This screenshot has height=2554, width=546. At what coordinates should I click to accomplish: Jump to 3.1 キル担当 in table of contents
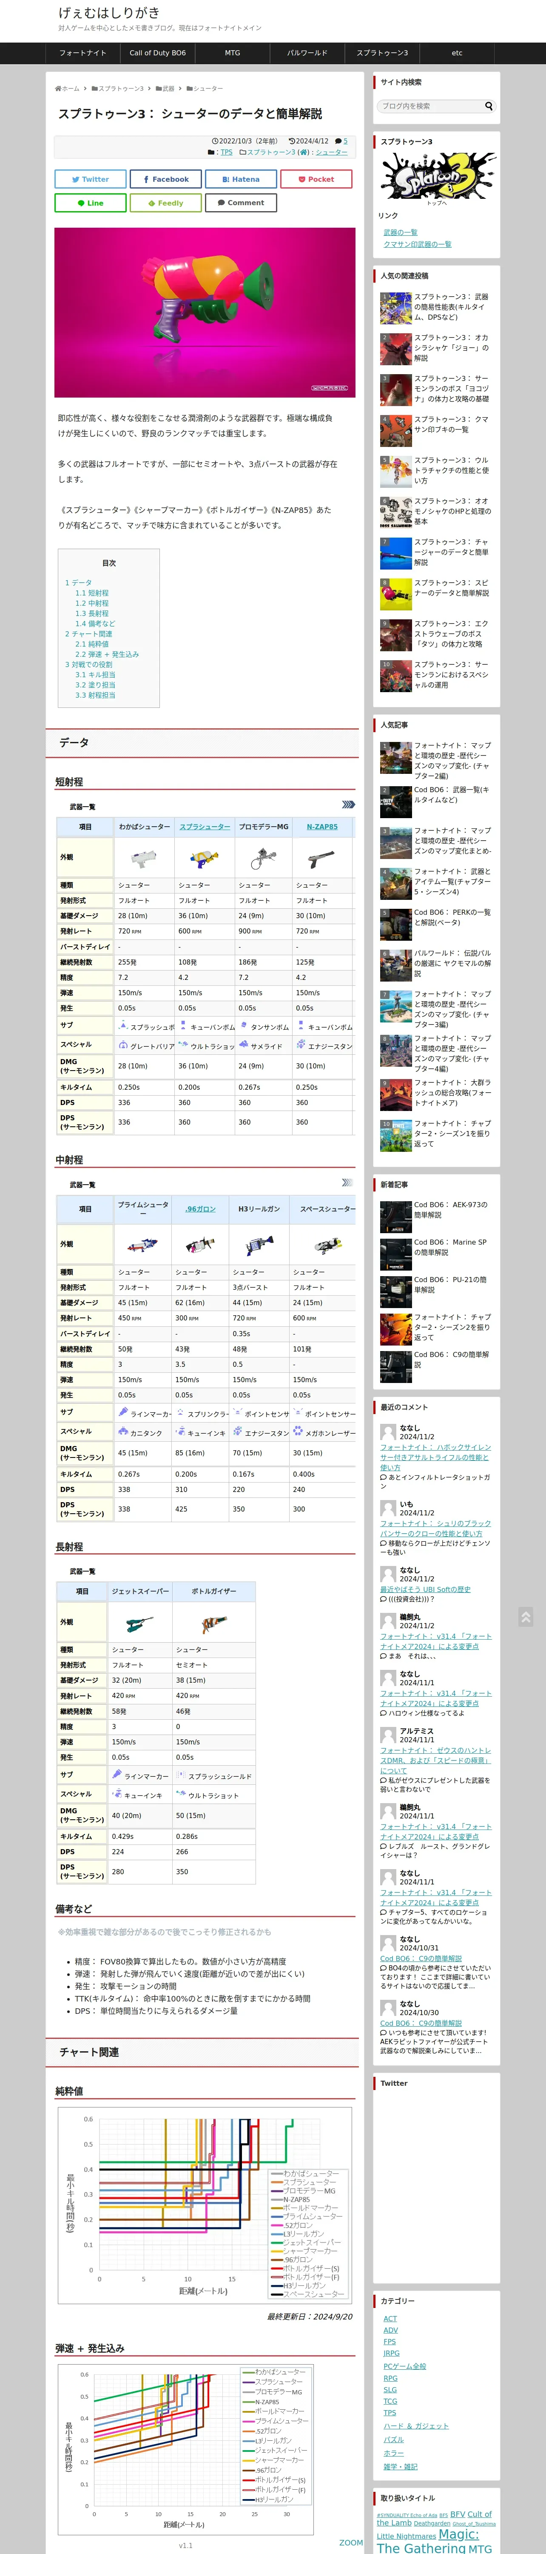pyautogui.click(x=95, y=675)
